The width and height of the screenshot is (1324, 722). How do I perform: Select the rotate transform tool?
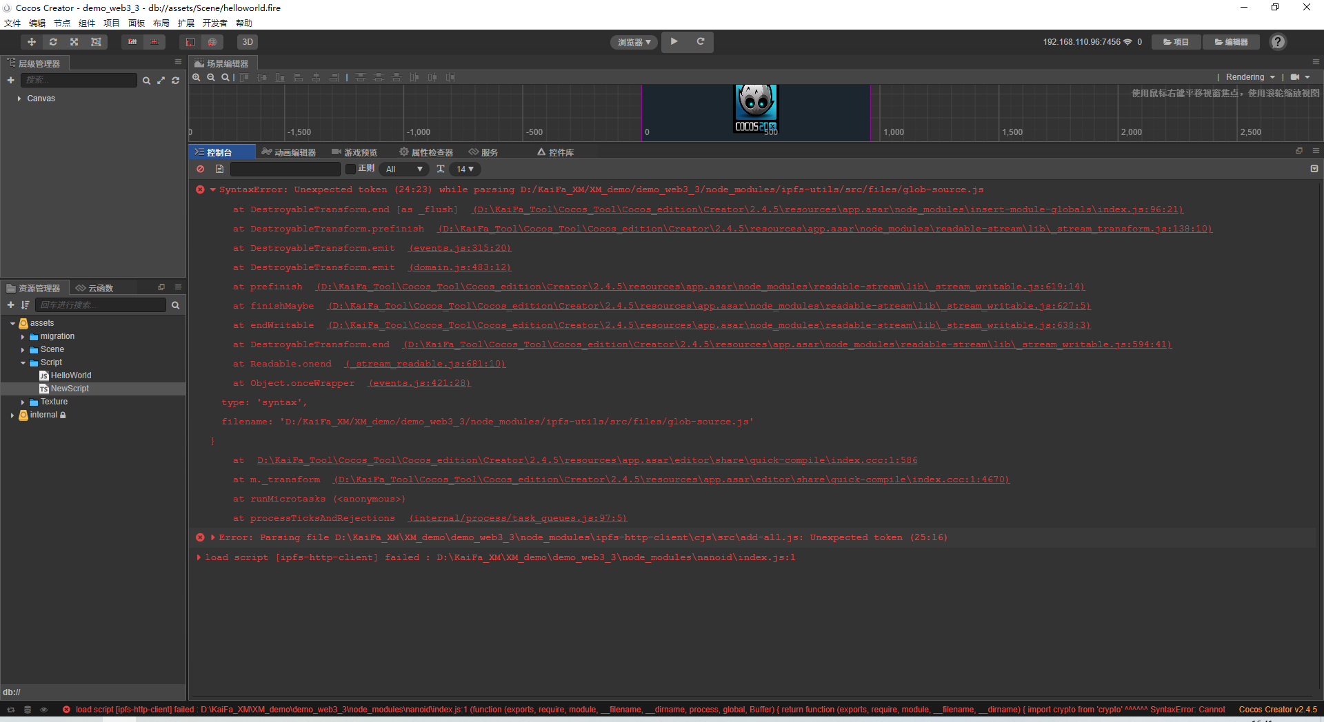click(x=53, y=42)
